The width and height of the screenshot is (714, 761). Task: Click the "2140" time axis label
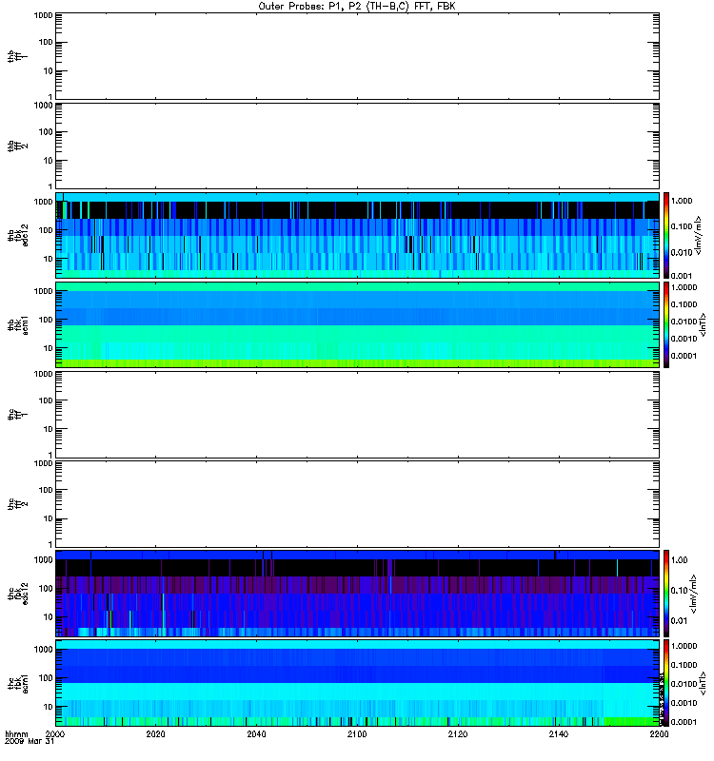click(x=559, y=734)
